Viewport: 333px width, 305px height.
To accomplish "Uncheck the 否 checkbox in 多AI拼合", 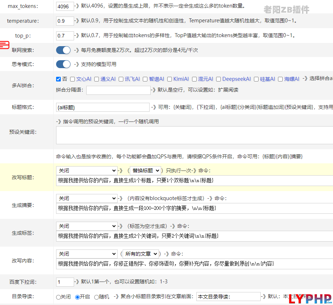I will (x=59, y=79).
